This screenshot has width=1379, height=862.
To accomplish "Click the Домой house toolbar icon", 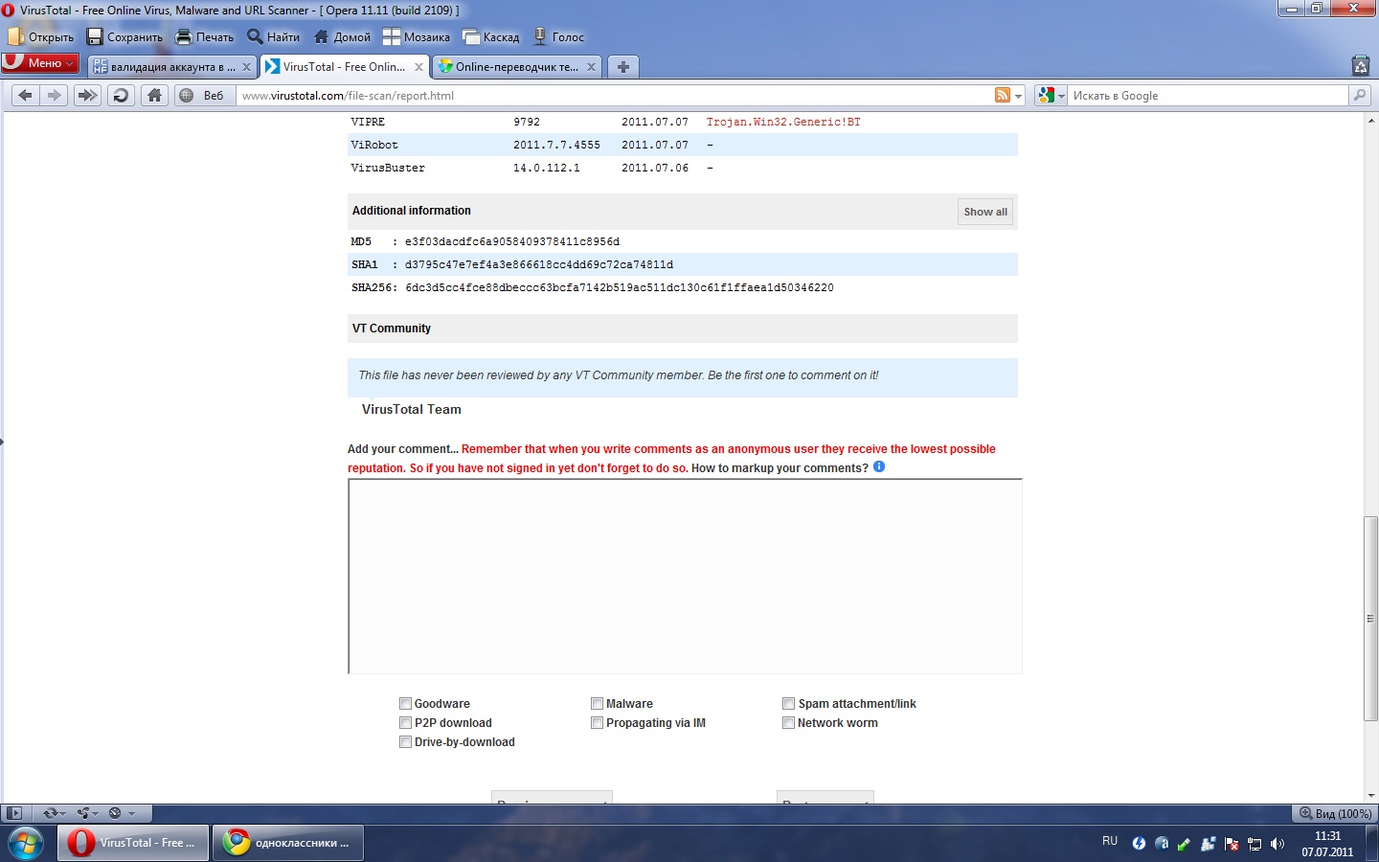I will point(322,36).
